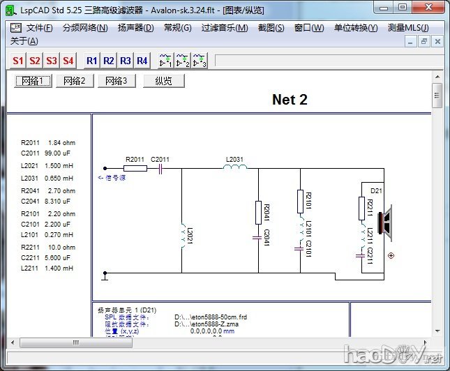Click the network 3 amplifier icon

pos(199,61)
